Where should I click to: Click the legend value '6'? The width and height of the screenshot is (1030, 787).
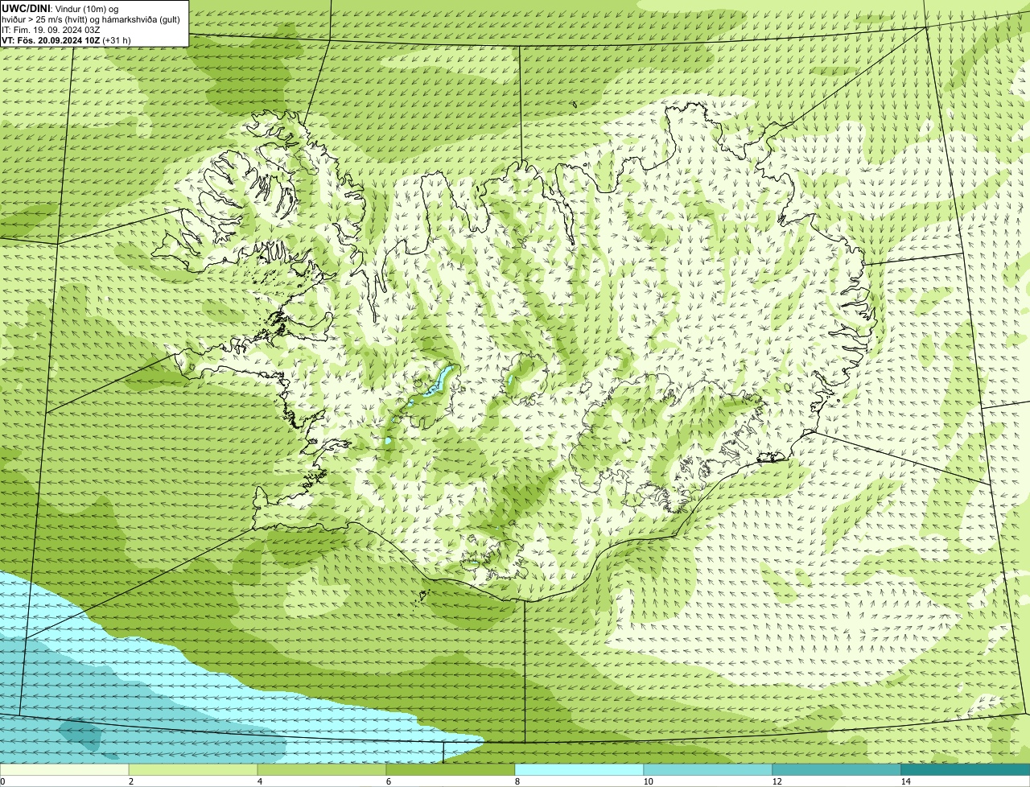click(388, 781)
